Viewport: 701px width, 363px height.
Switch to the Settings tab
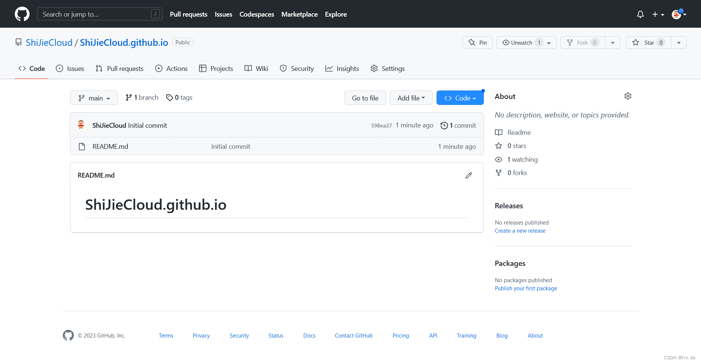click(387, 68)
